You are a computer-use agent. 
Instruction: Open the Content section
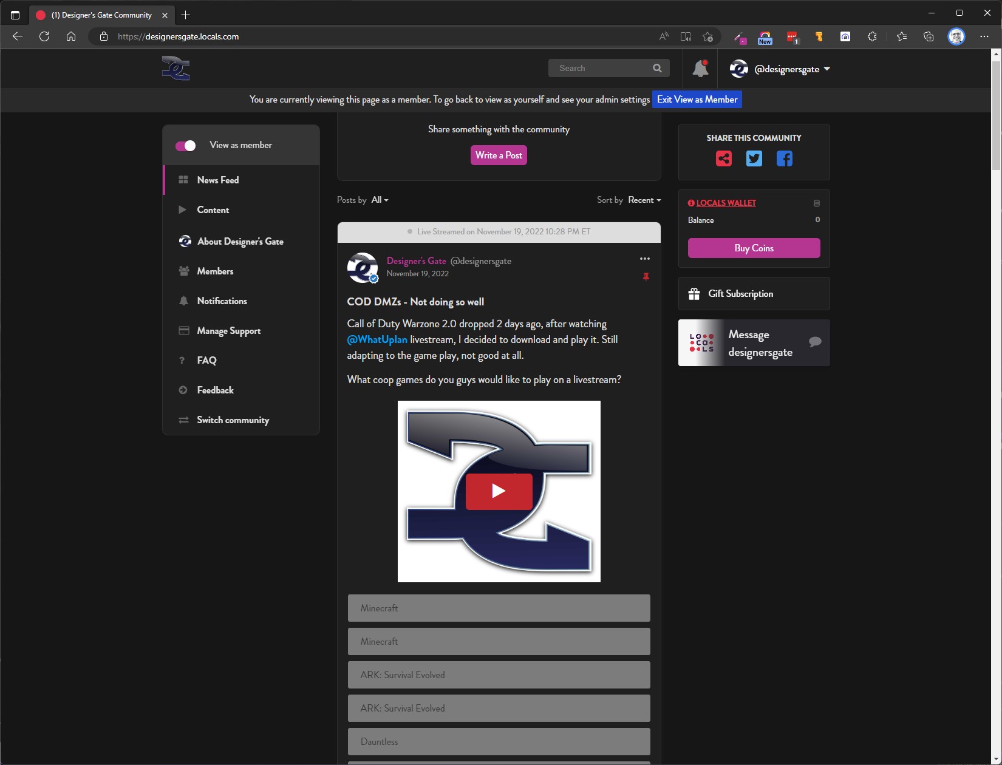(241, 210)
